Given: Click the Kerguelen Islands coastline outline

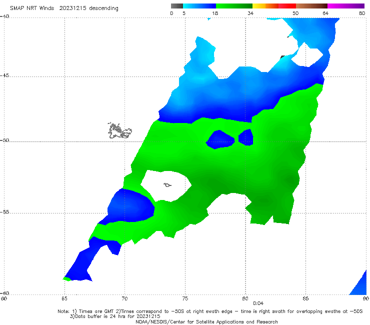Looking at the screenshot, I should 120,130.
